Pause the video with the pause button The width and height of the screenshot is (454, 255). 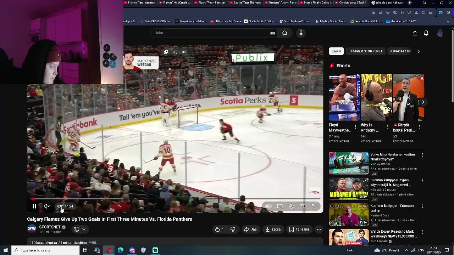[34, 206]
